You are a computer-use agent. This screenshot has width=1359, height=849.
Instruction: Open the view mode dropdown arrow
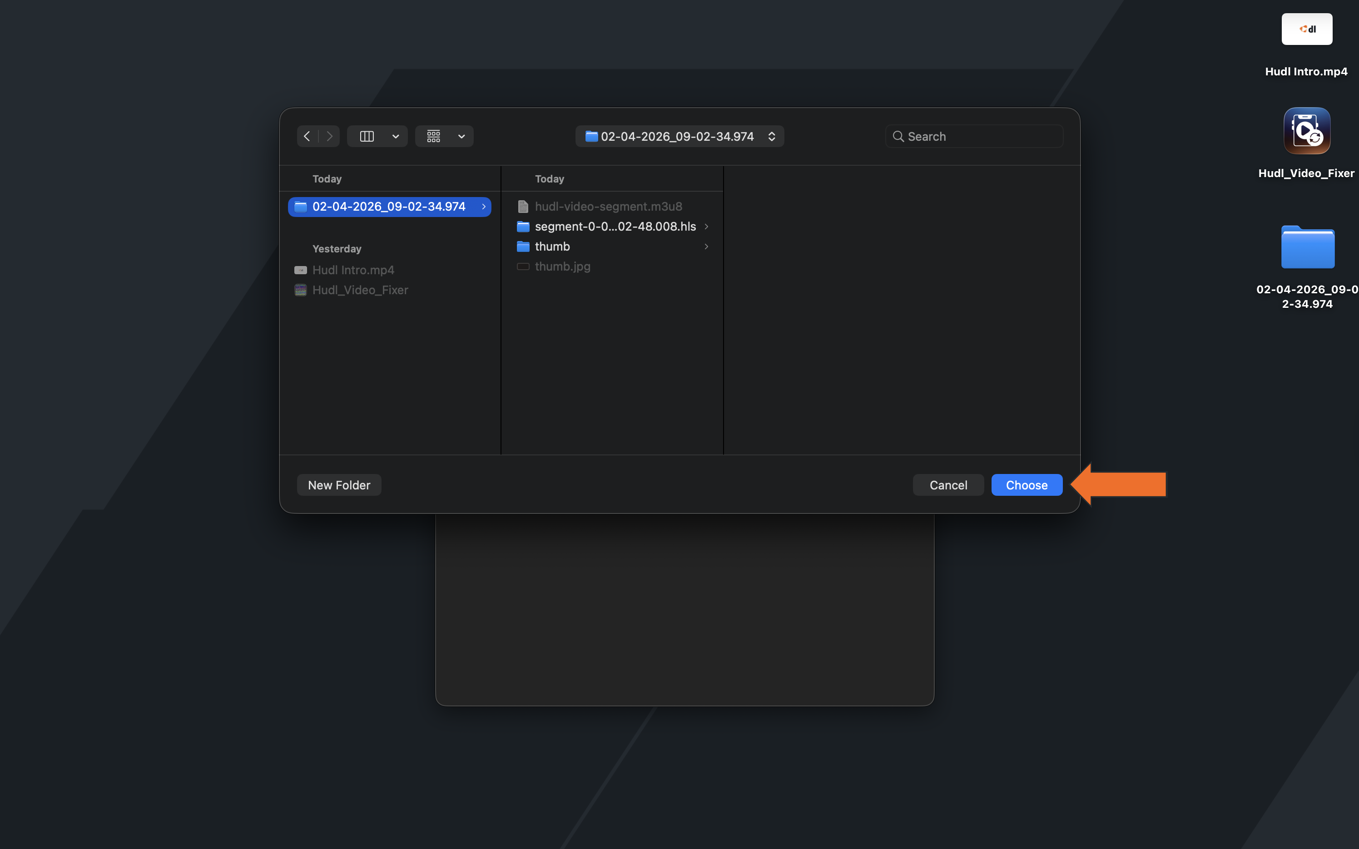396,137
